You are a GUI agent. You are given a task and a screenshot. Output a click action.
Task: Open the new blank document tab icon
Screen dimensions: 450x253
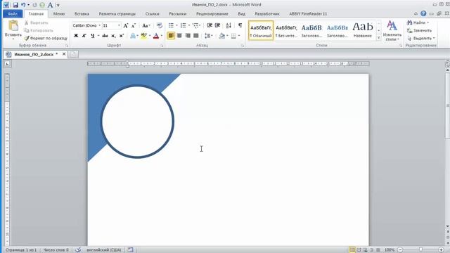point(73,54)
